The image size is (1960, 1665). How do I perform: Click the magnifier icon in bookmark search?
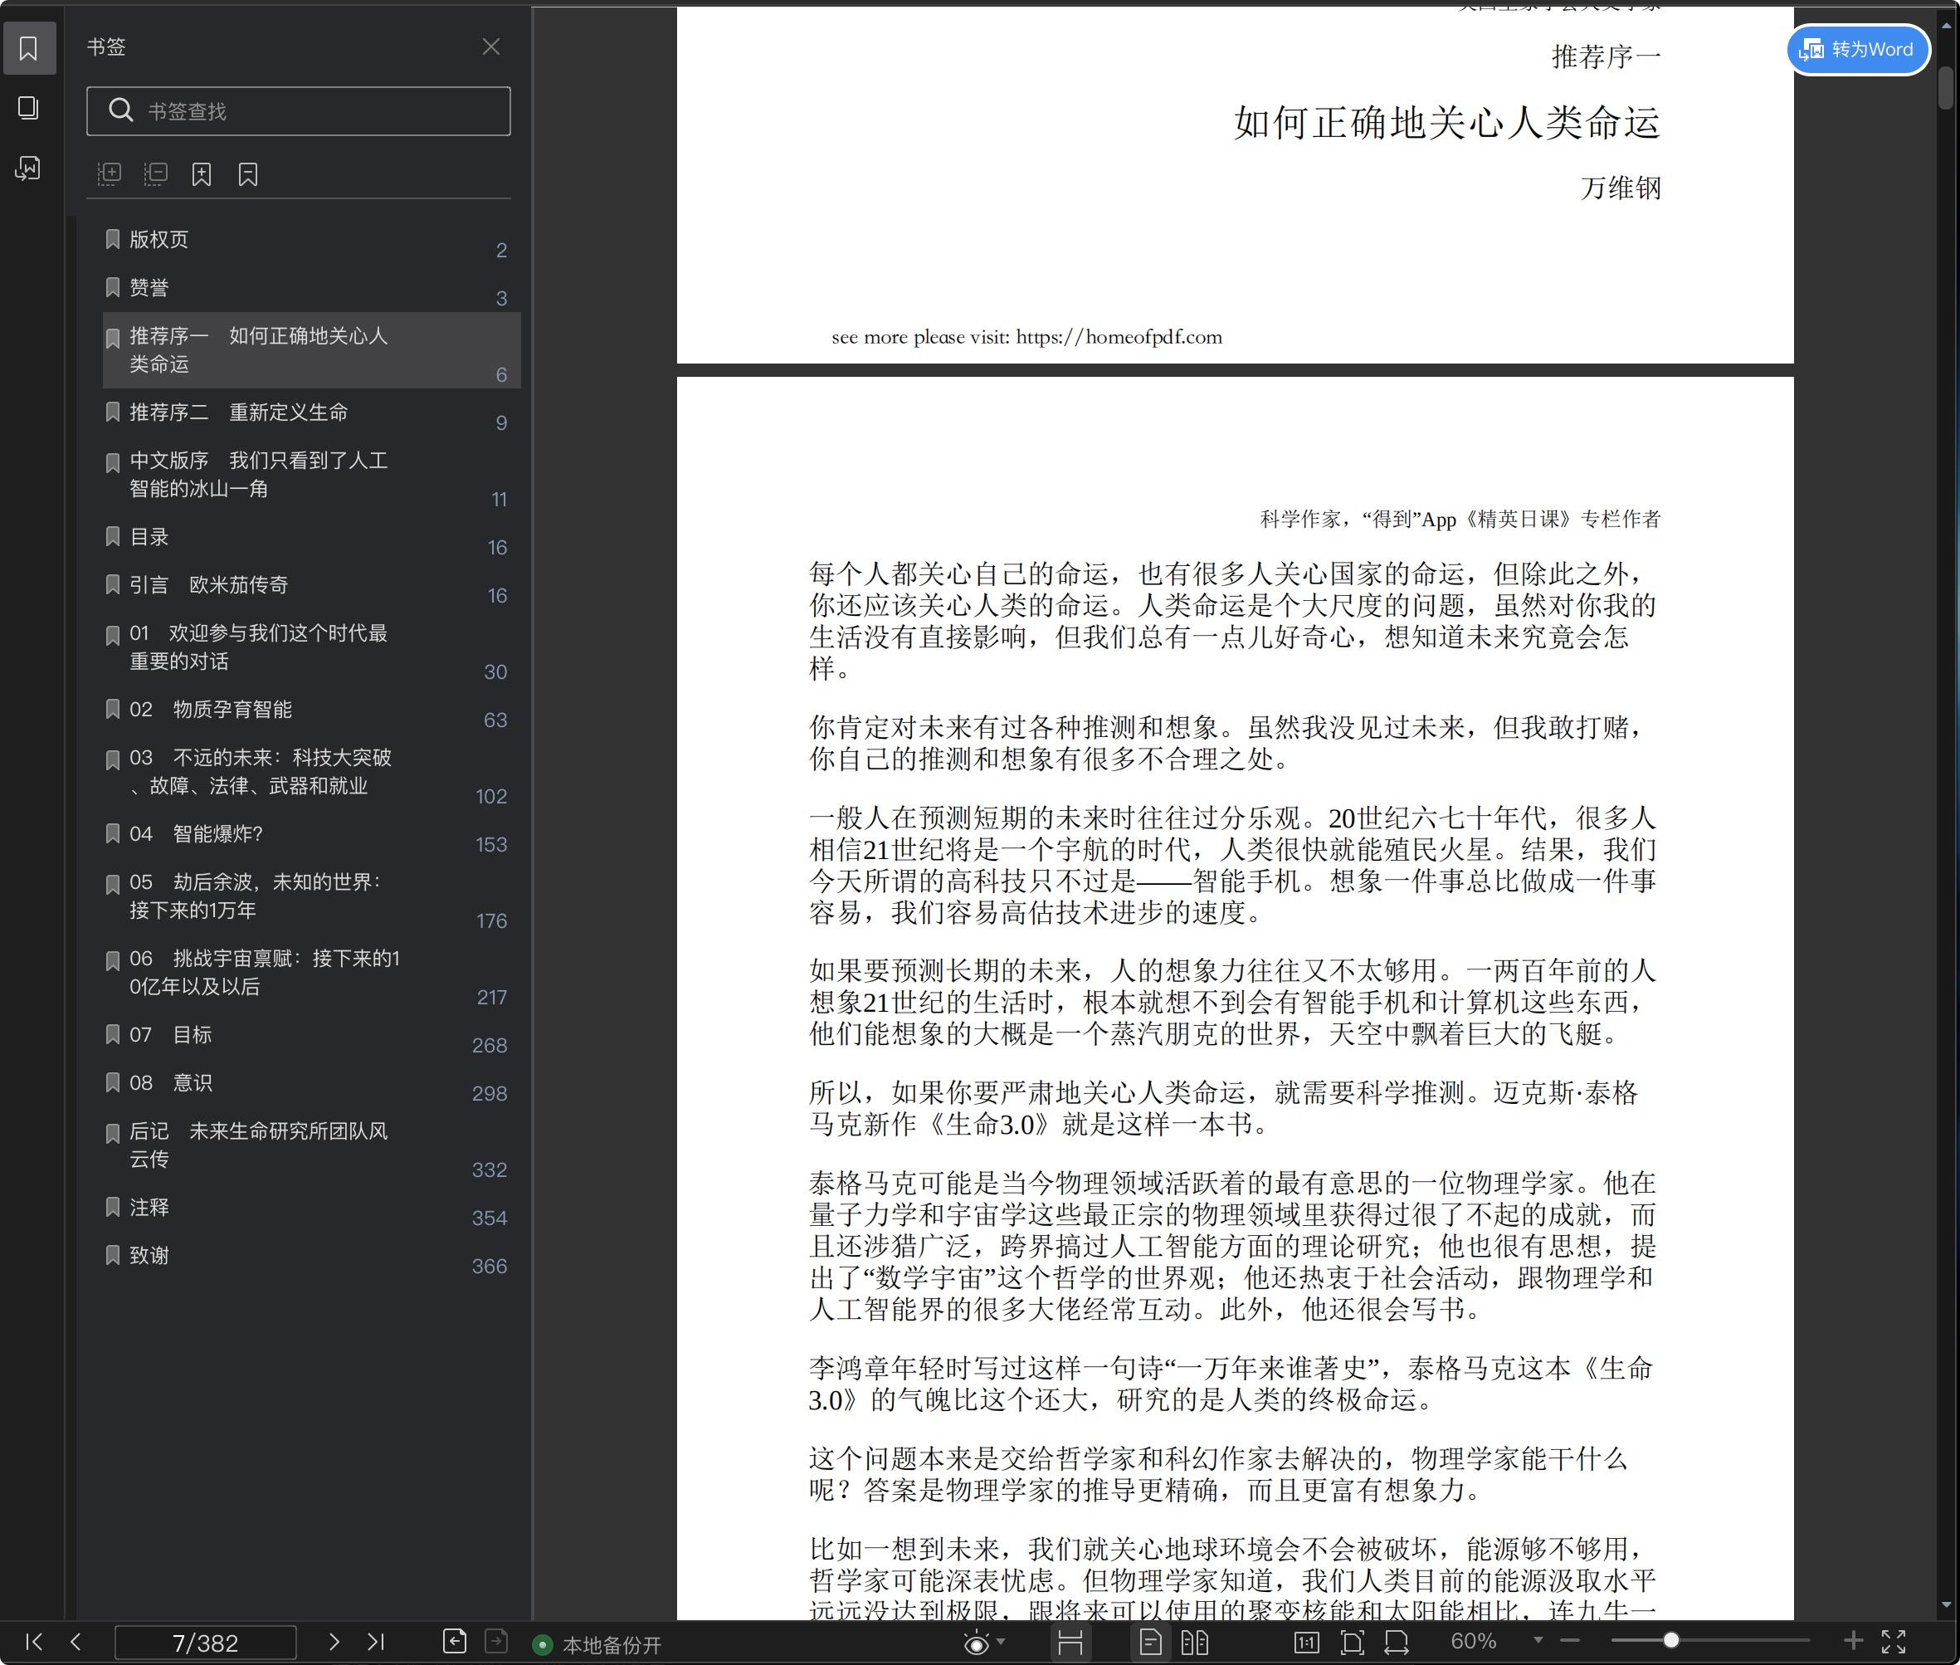tap(121, 110)
